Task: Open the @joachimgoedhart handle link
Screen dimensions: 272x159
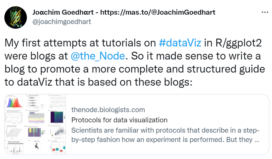Action: click(62, 21)
